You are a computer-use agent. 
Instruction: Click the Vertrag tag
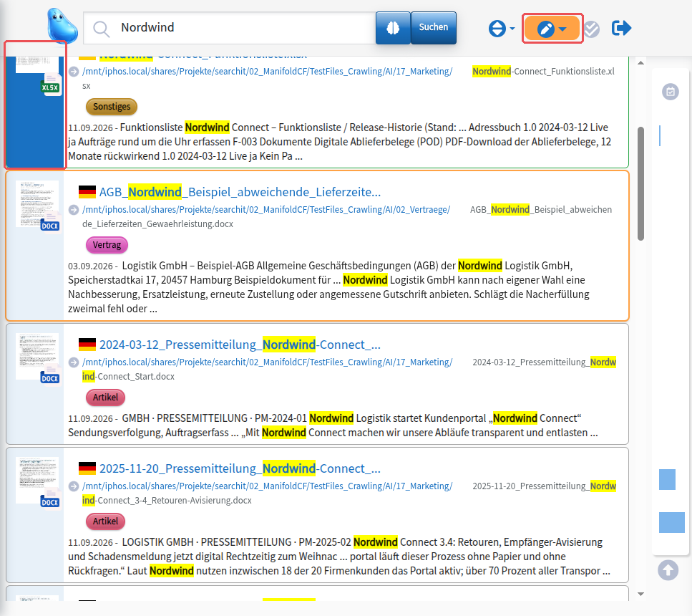tap(107, 245)
